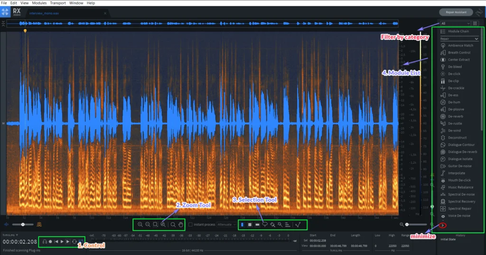Open the Spectral Recovery module

457,202
